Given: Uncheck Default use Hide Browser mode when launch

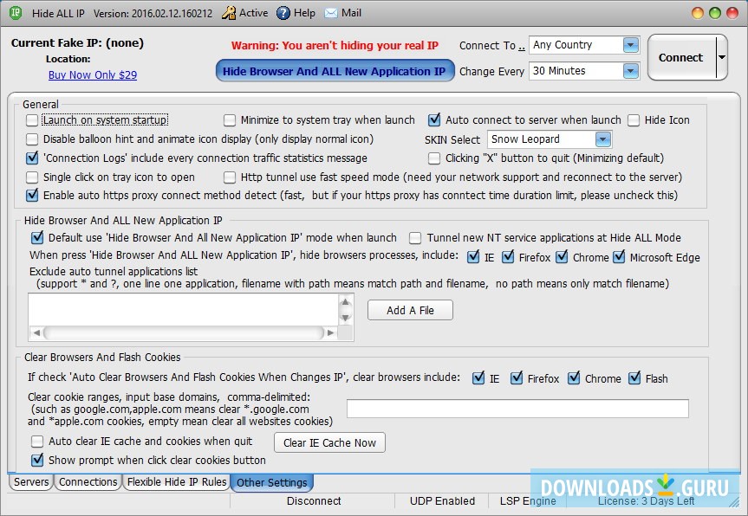Looking at the screenshot, I should point(37,237).
